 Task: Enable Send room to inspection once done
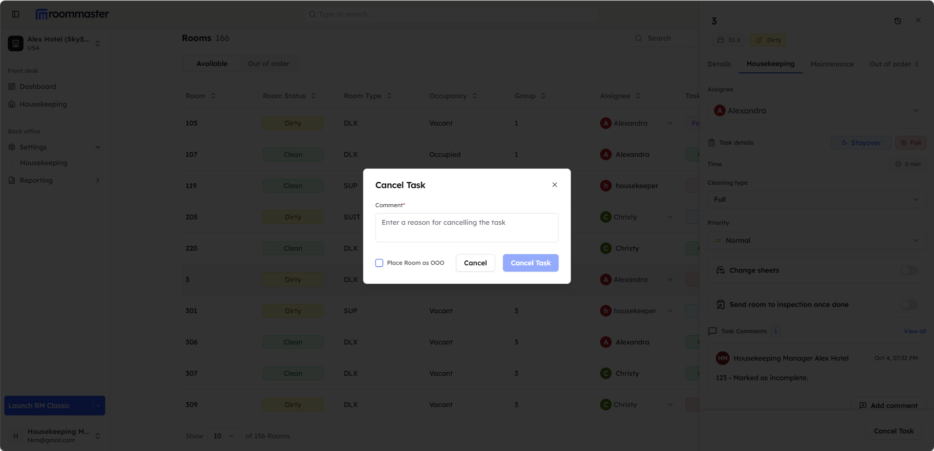tap(908, 304)
